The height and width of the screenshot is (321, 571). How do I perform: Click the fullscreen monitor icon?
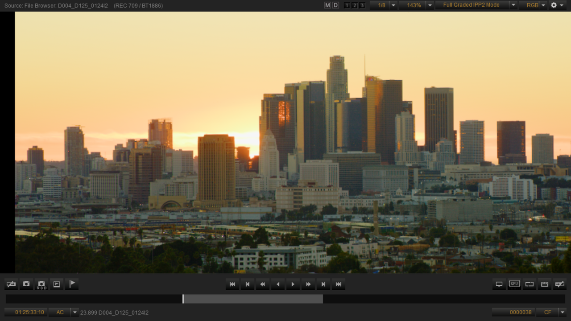pos(499,284)
